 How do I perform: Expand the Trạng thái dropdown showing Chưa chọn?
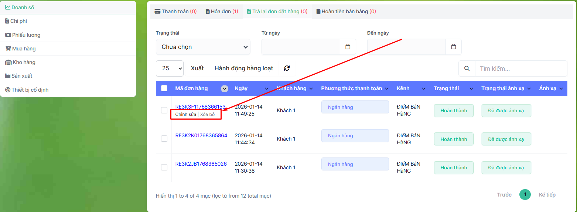point(203,47)
